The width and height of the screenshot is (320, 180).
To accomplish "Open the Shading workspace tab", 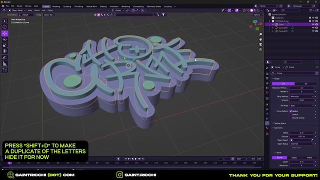I will [103, 6].
